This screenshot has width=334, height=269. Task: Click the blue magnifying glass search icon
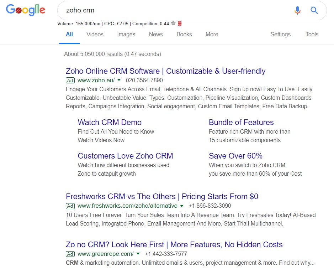coord(314,10)
